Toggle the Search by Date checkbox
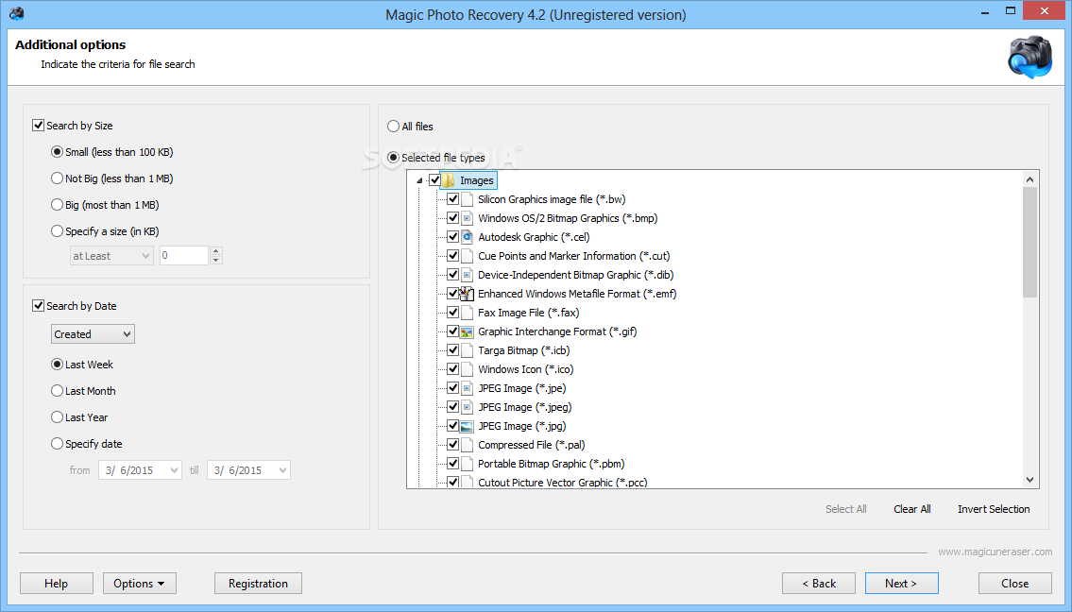The image size is (1072, 612). [x=39, y=306]
